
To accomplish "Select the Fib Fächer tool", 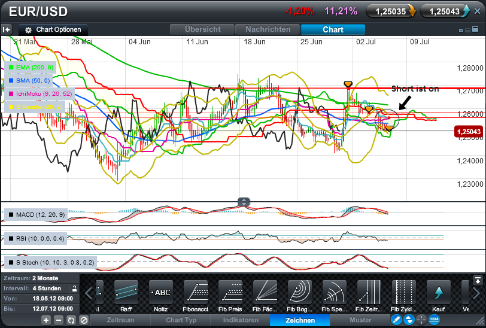I will pos(265,296).
